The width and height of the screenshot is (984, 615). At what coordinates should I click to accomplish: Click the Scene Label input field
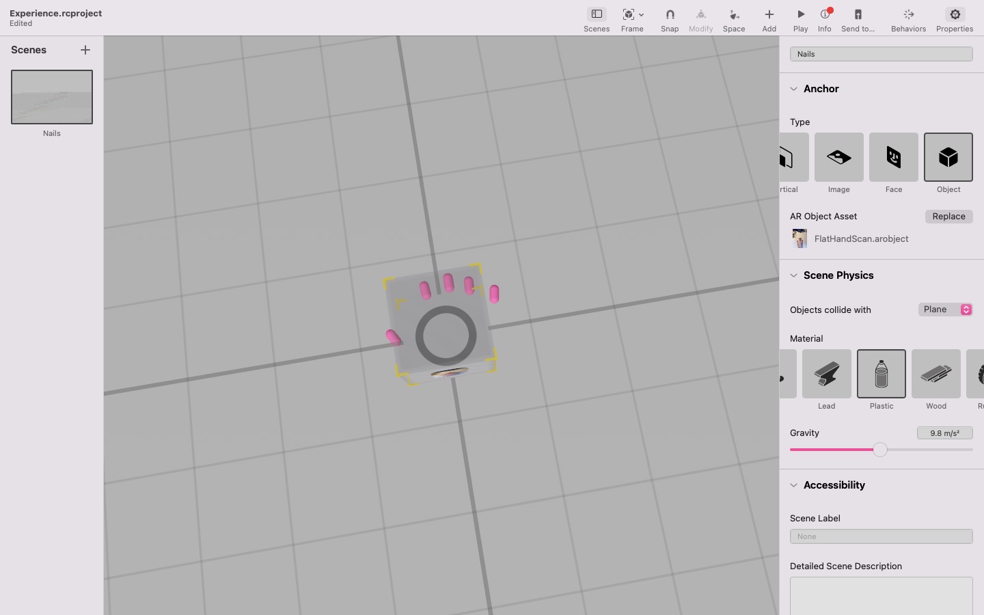pyautogui.click(x=881, y=536)
